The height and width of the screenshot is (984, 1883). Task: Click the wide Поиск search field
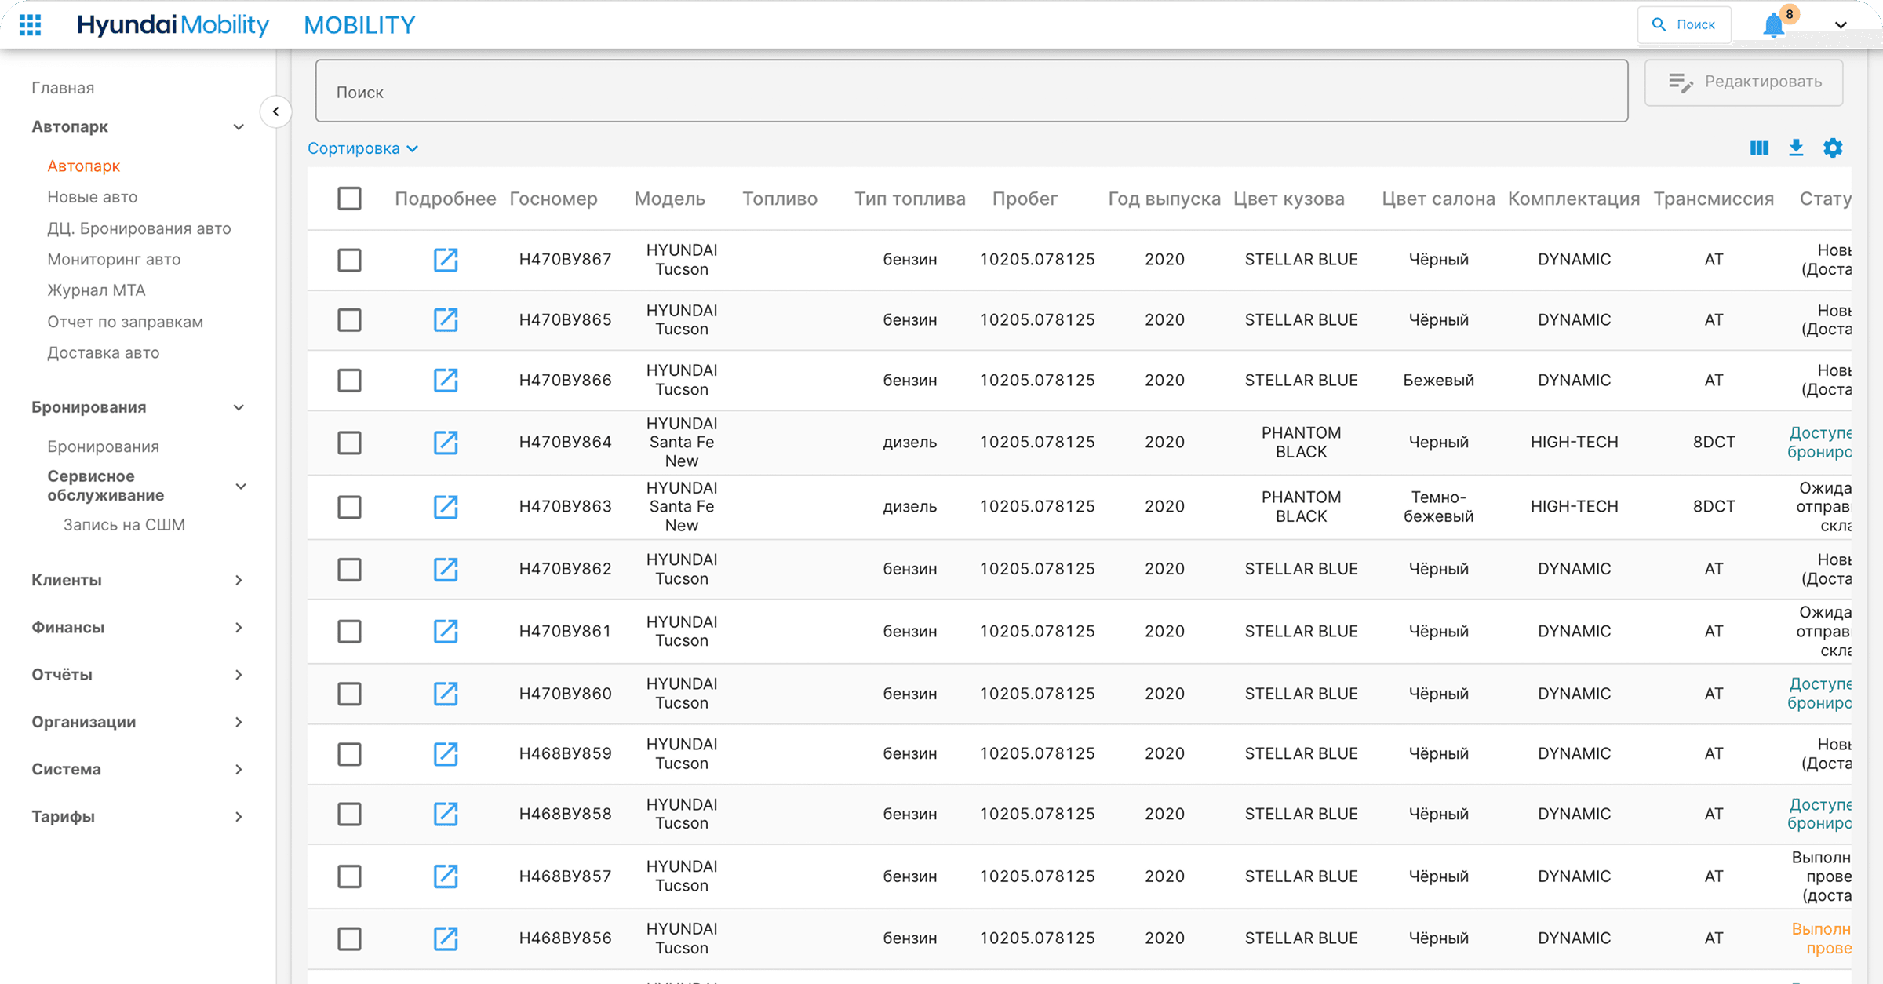point(971,92)
